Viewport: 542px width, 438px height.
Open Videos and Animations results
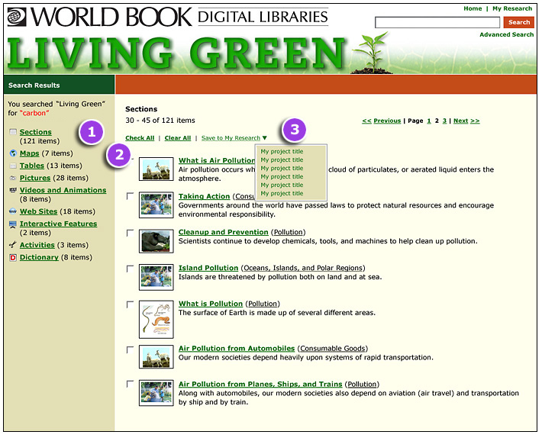[x=63, y=190]
